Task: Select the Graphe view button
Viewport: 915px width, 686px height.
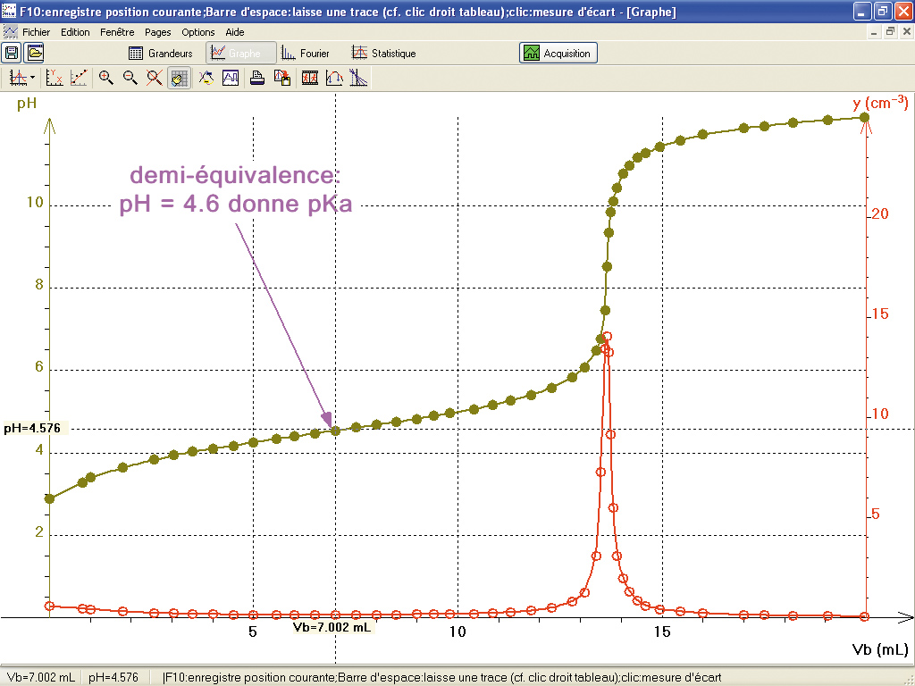Action: pos(240,53)
